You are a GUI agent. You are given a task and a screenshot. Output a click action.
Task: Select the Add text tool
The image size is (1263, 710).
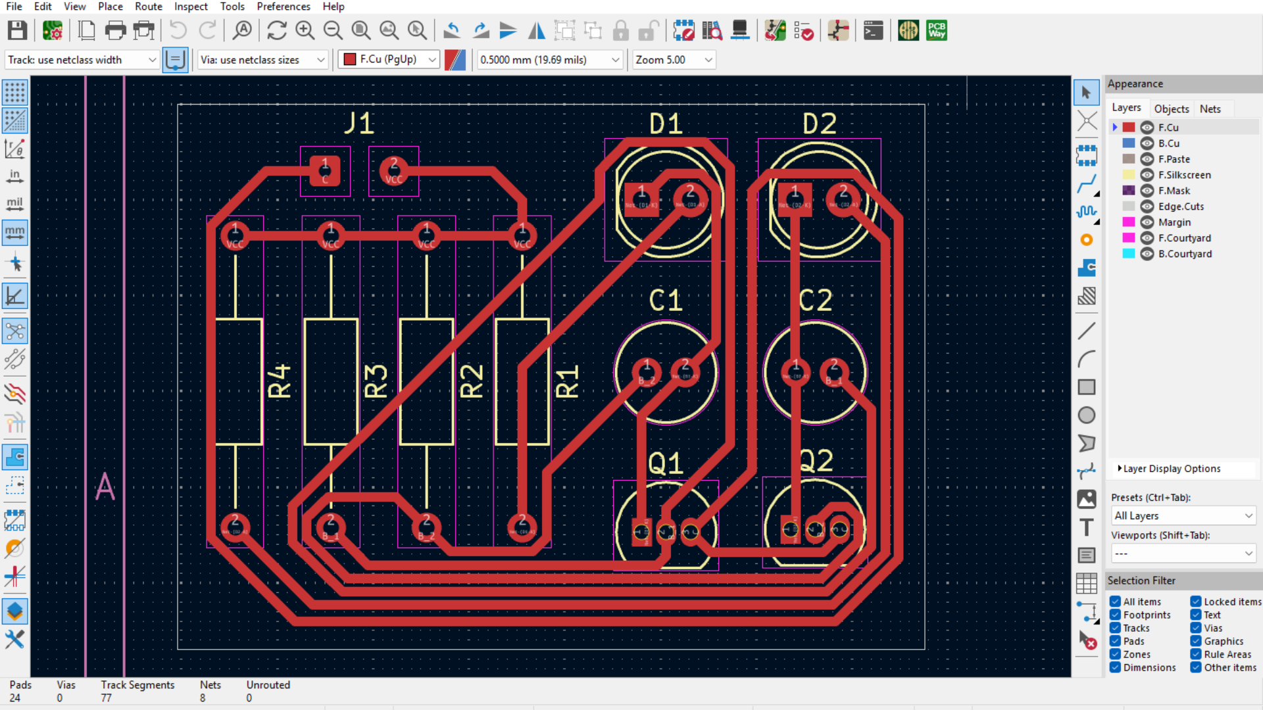[x=1086, y=527]
